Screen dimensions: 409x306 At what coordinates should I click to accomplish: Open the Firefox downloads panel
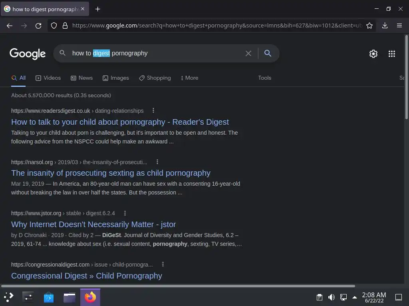[x=385, y=25]
